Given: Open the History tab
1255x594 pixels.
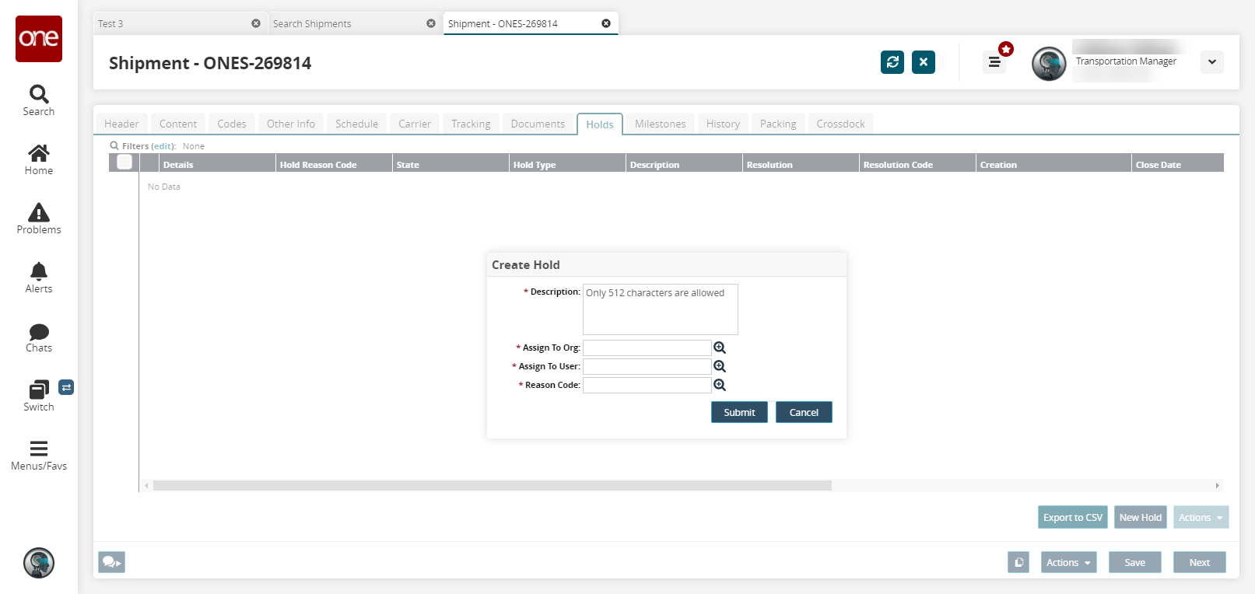Looking at the screenshot, I should coord(723,124).
